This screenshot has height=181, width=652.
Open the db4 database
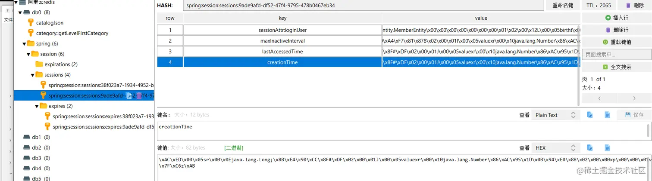click(x=41, y=168)
